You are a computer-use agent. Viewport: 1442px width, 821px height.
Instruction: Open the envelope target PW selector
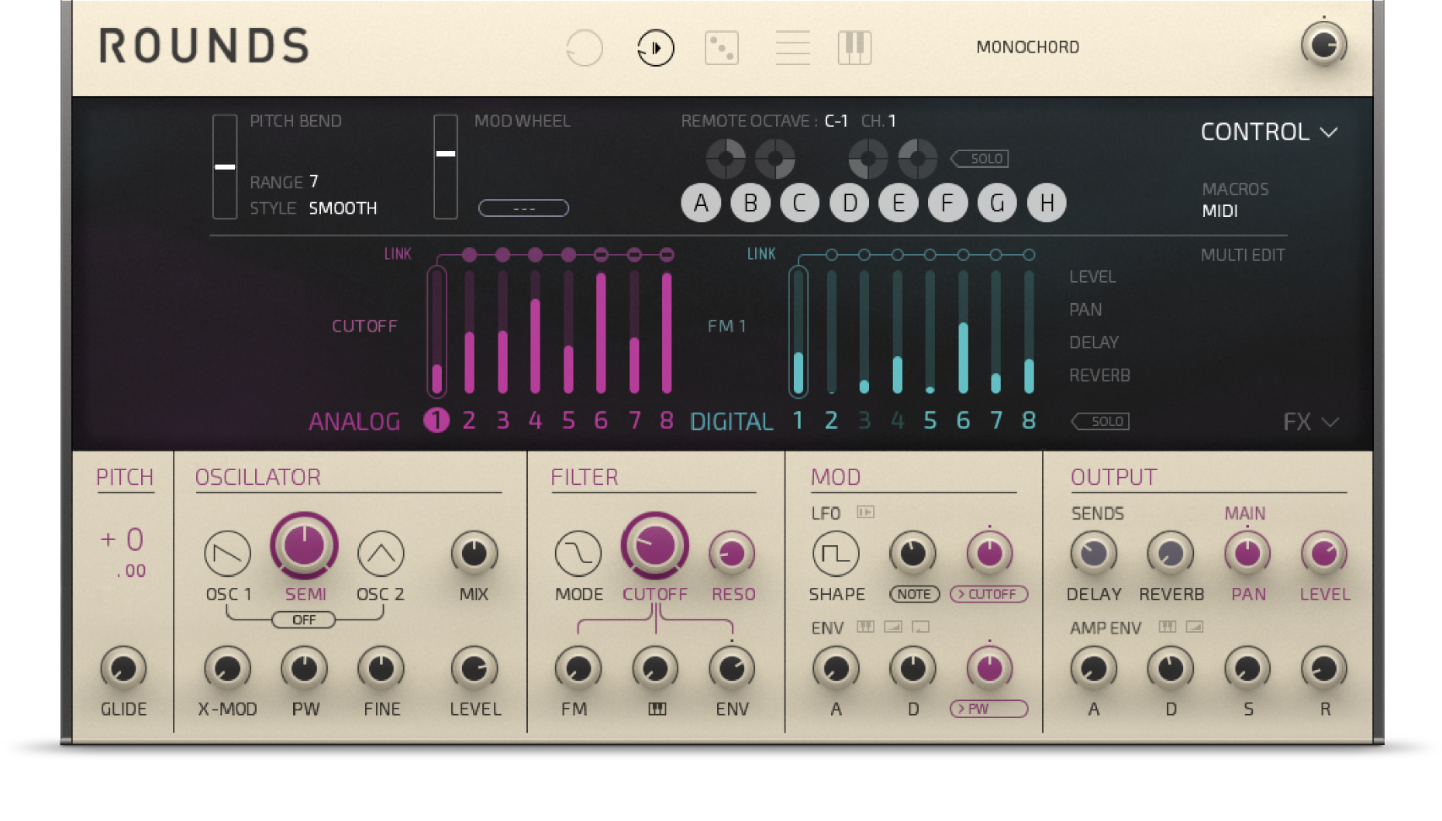click(x=989, y=709)
